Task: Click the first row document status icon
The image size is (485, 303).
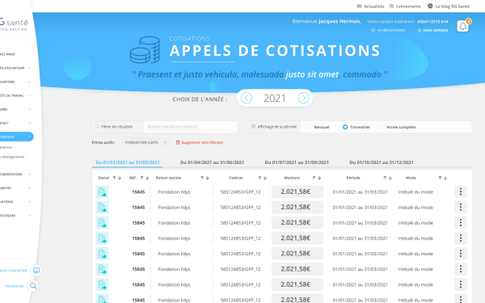Action: [102, 191]
